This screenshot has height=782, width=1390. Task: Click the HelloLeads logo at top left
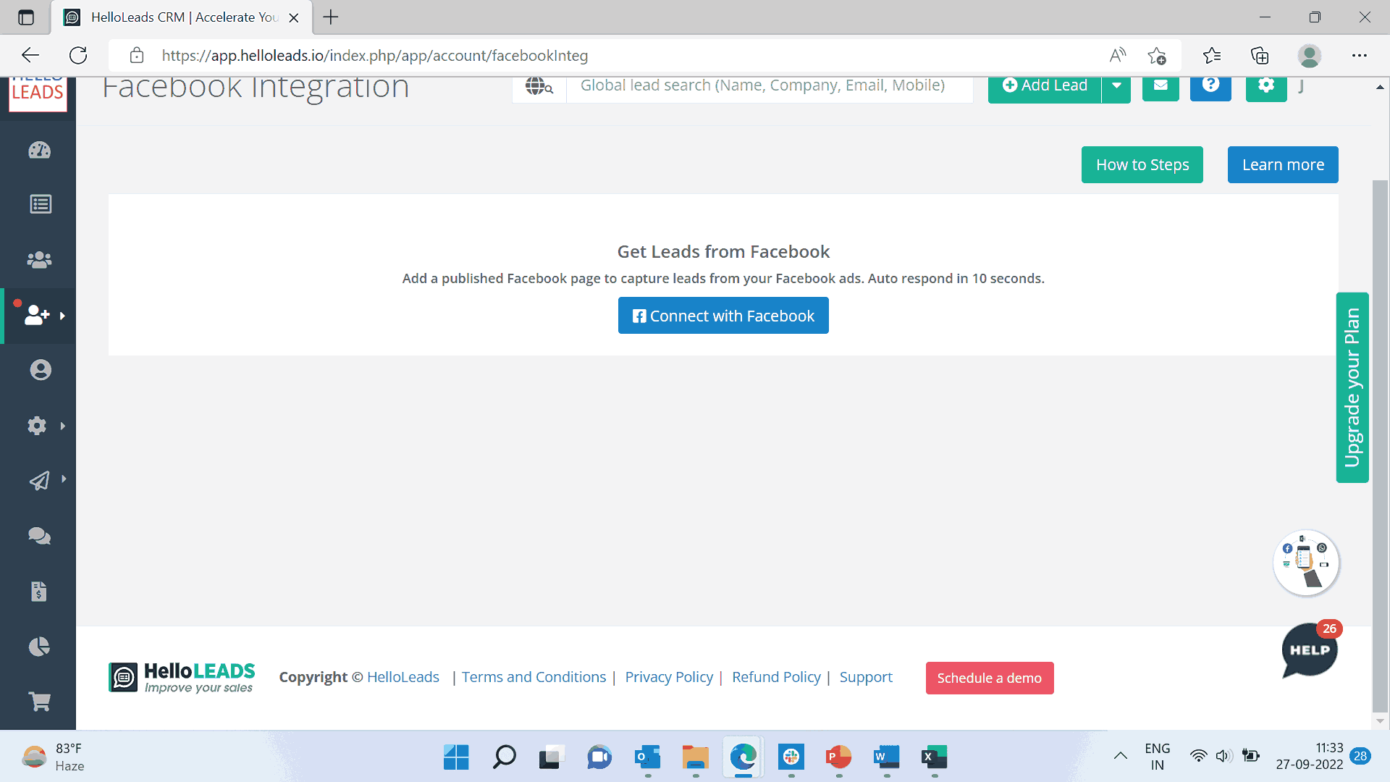38,94
